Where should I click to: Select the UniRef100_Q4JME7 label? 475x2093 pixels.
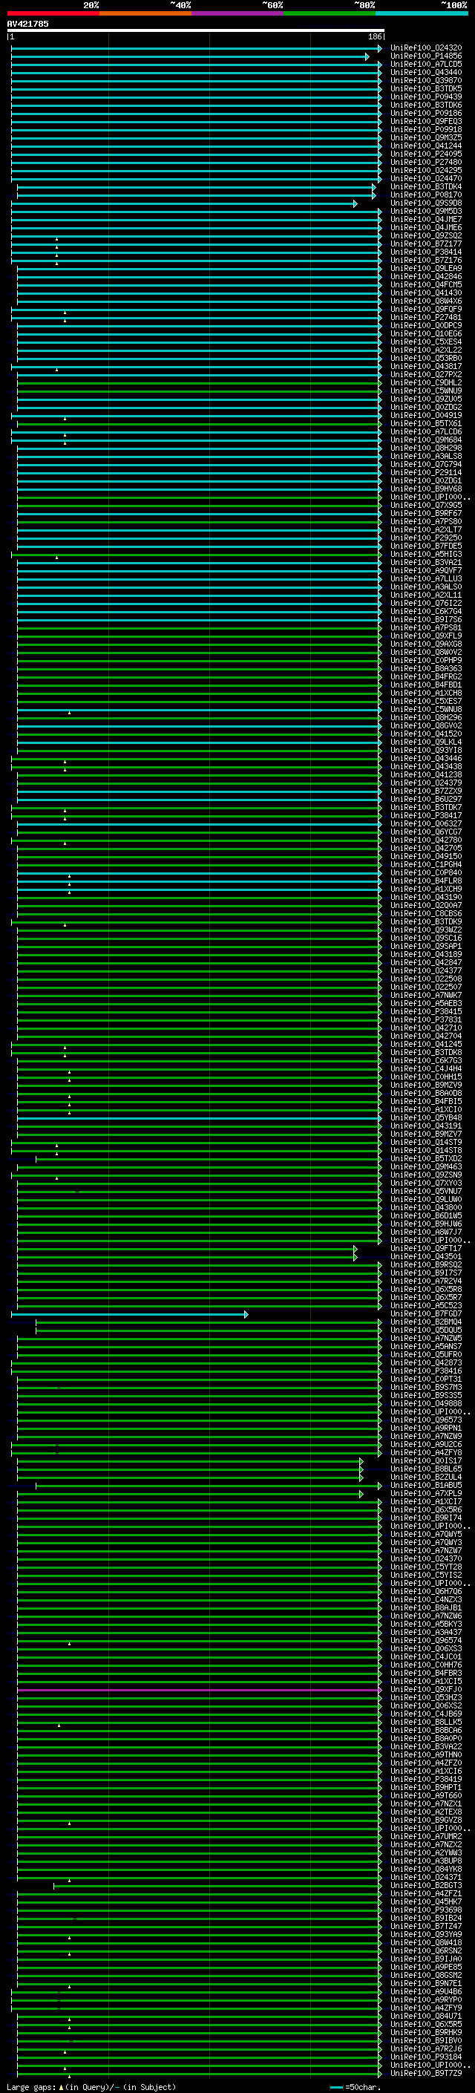(426, 219)
